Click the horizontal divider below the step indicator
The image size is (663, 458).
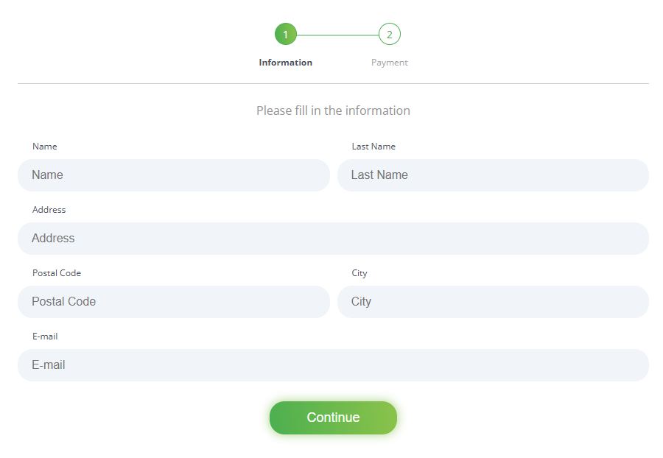click(333, 84)
